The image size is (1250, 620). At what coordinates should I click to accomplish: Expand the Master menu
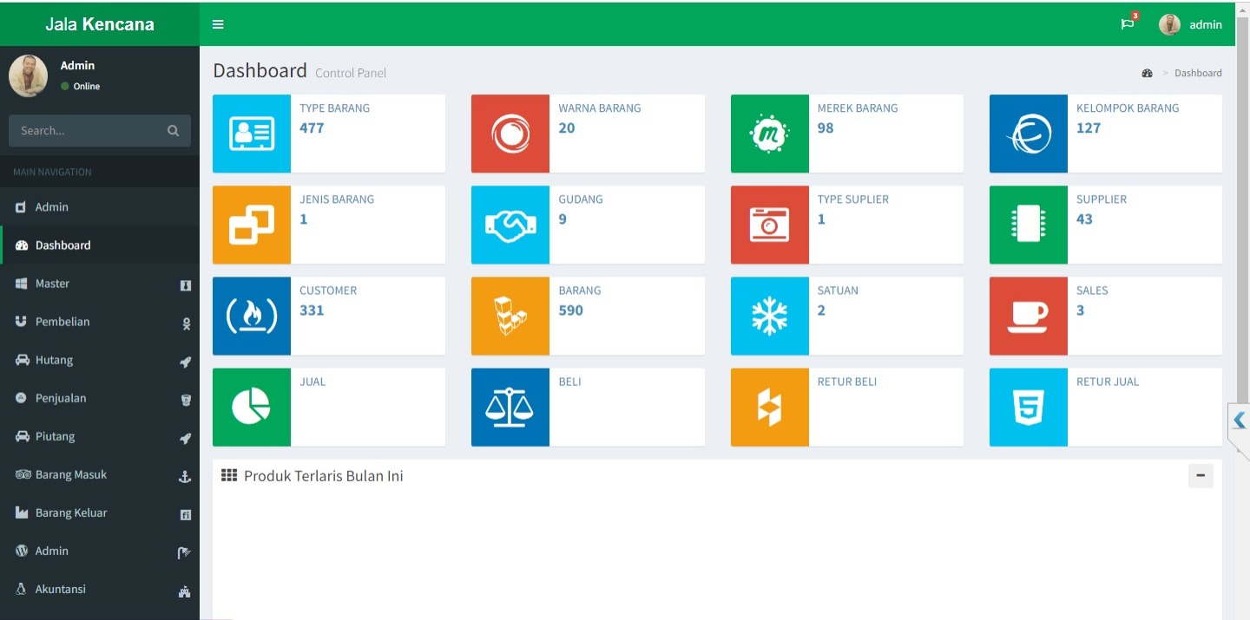point(52,284)
